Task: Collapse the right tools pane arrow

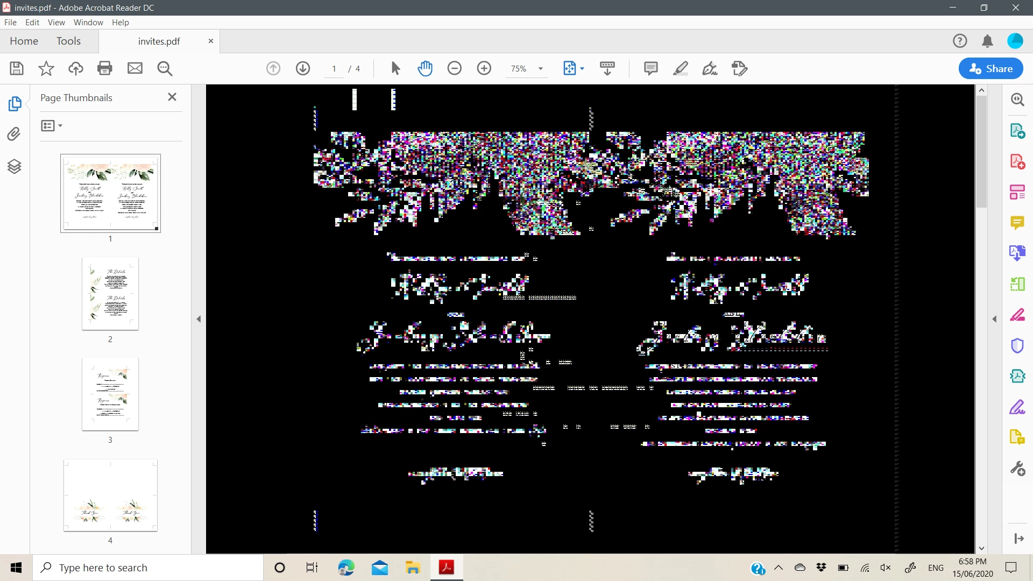Action: pos(994,319)
